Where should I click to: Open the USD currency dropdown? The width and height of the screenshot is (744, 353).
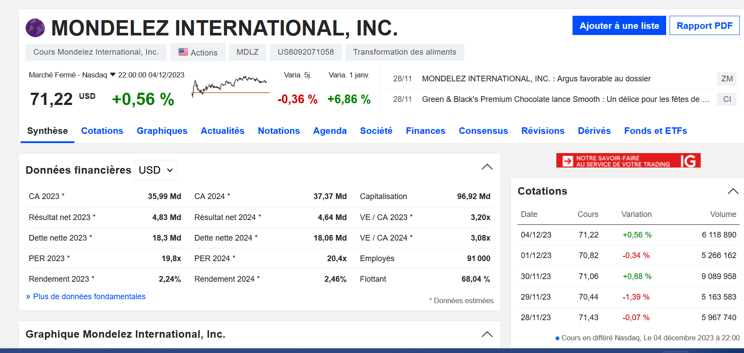[x=156, y=170]
